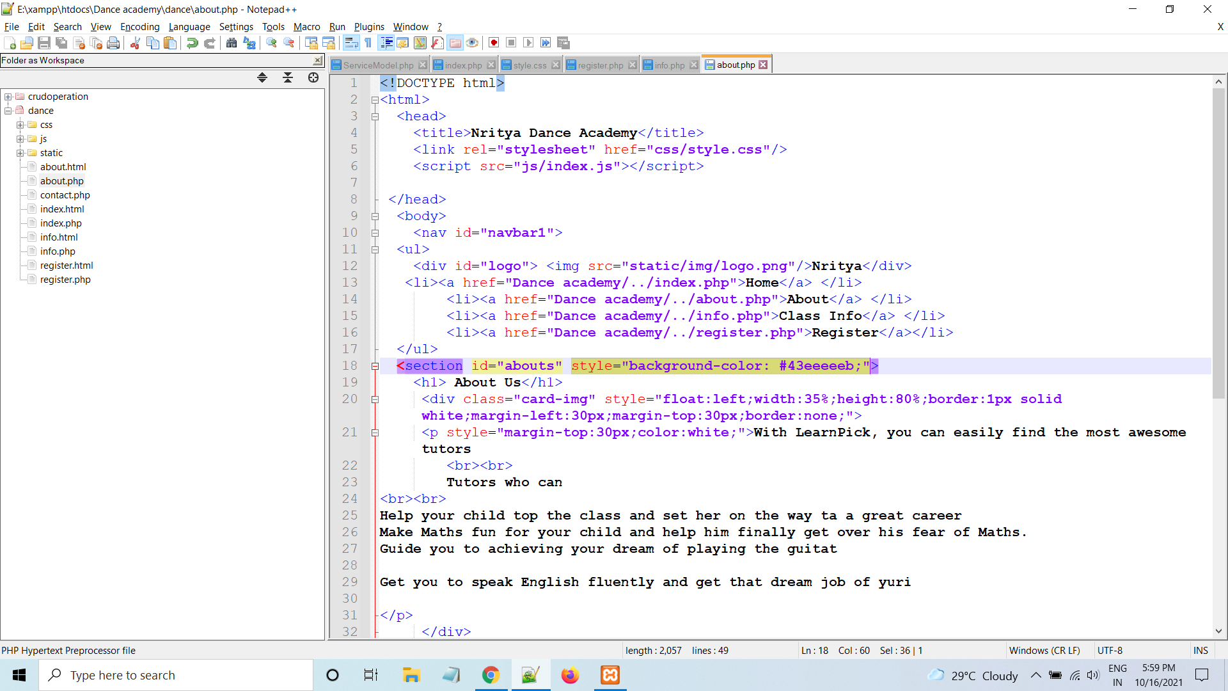Toggle Folder as Workspace toolbar button
Viewport: 1228px width, 691px height.
tap(455, 43)
